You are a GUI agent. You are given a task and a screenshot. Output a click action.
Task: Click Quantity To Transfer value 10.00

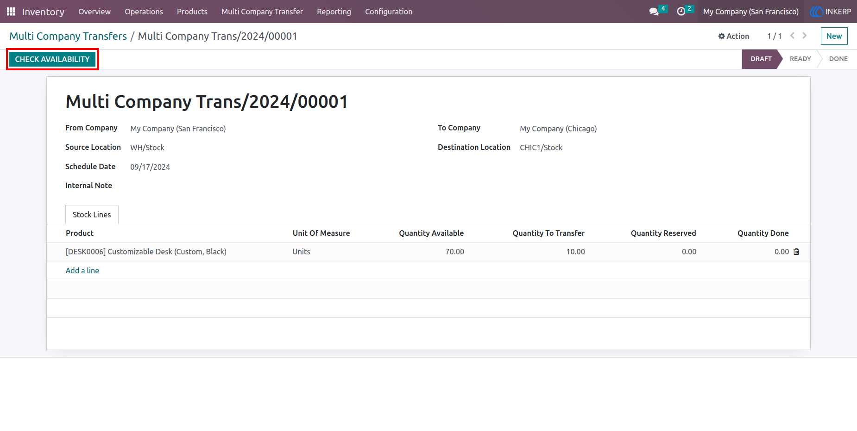pos(575,252)
